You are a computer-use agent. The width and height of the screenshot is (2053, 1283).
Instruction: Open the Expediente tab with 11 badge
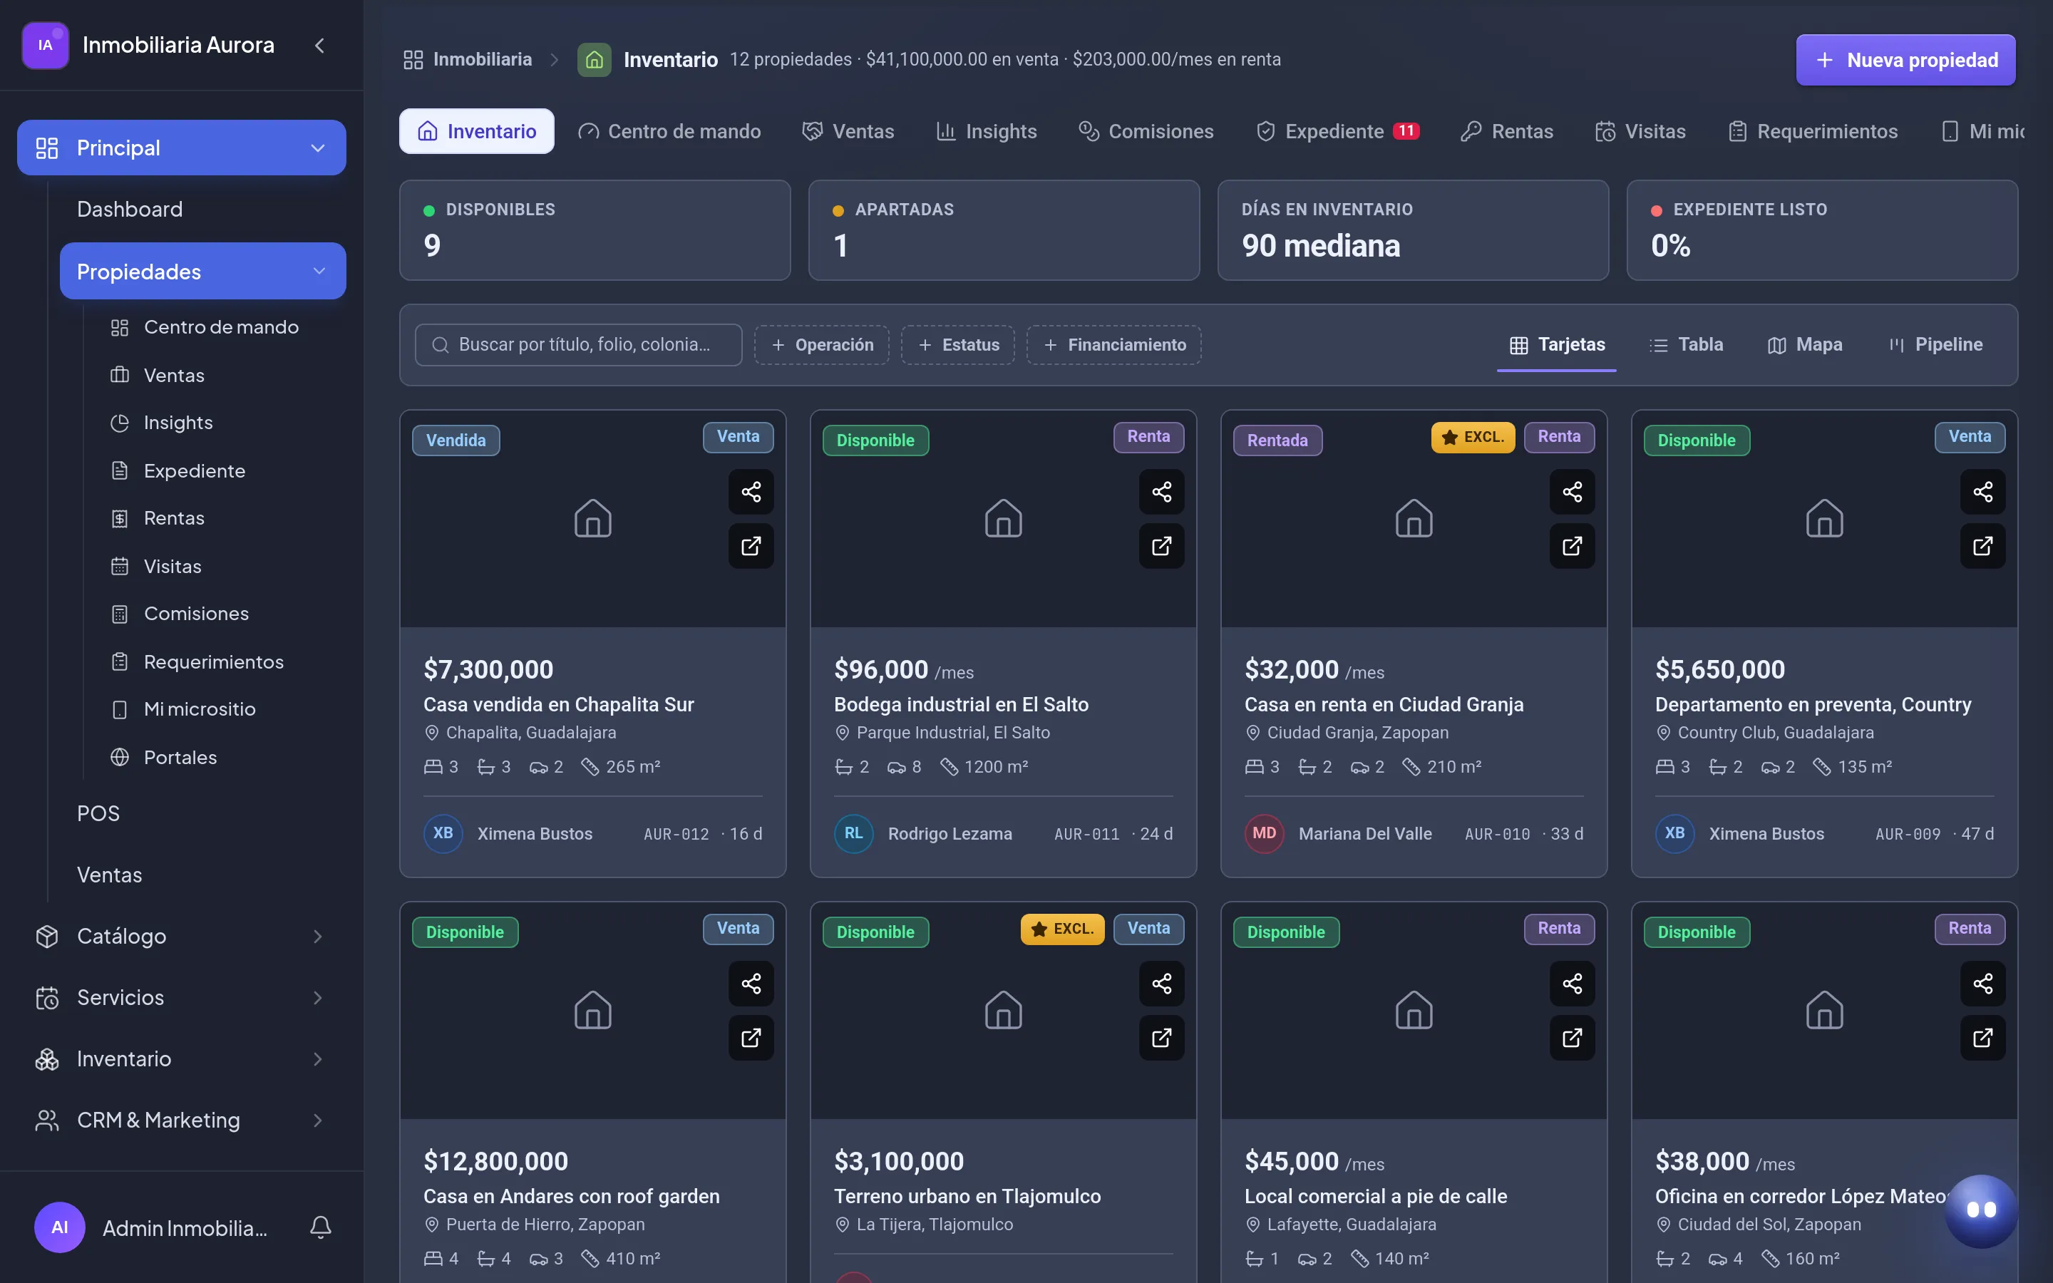pos(1338,132)
